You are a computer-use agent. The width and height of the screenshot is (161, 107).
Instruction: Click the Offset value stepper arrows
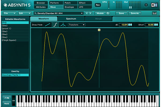(x=156, y=25)
